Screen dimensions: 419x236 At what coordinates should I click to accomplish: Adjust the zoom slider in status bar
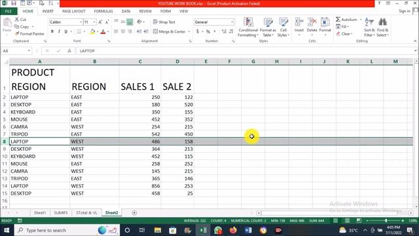(x=386, y=220)
